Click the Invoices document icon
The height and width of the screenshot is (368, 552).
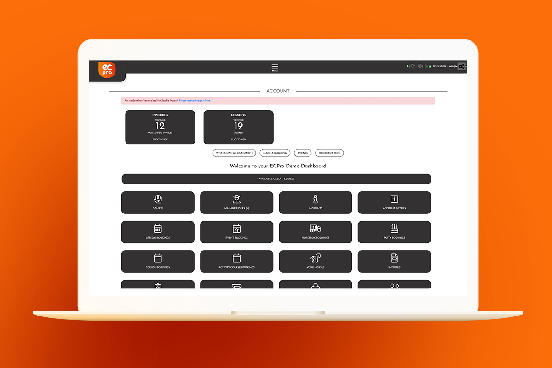click(394, 258)
